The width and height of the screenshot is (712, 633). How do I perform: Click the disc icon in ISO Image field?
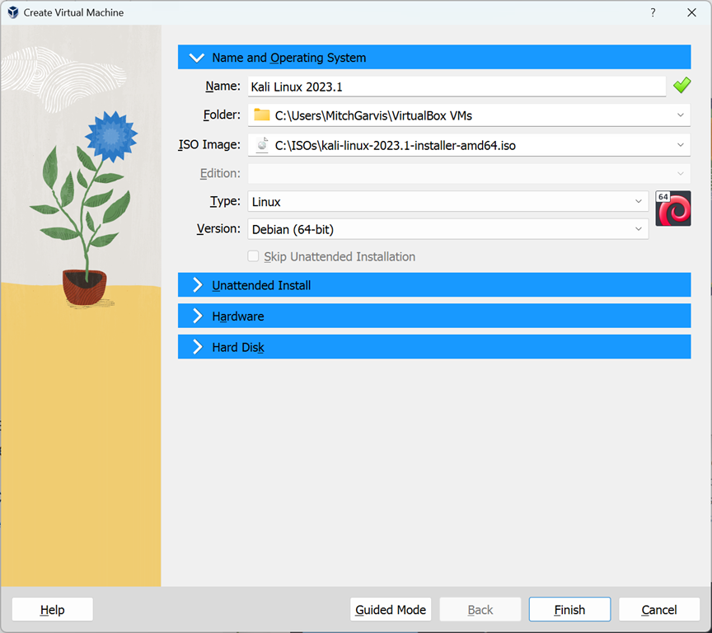261,145
